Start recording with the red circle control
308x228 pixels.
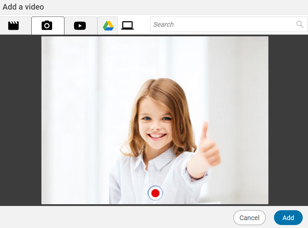point(155,193)
